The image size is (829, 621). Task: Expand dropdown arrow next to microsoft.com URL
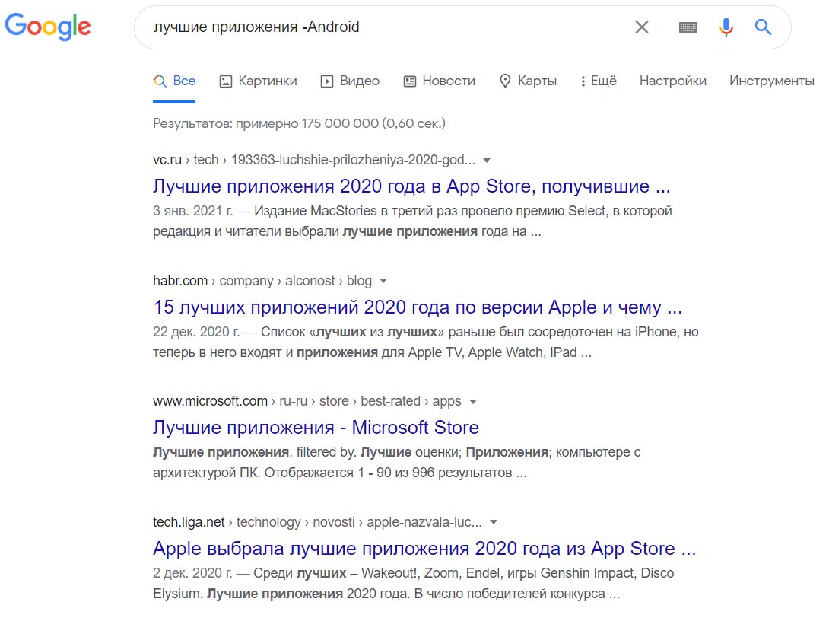473,402
